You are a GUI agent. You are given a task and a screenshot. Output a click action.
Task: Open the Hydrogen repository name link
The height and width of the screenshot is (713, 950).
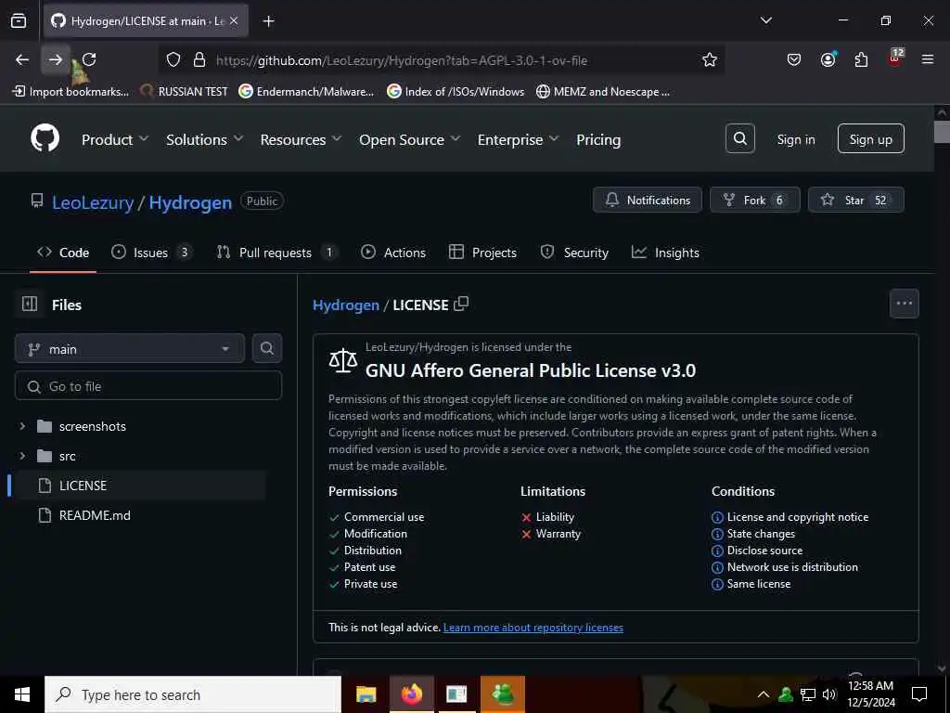[190, 202]
